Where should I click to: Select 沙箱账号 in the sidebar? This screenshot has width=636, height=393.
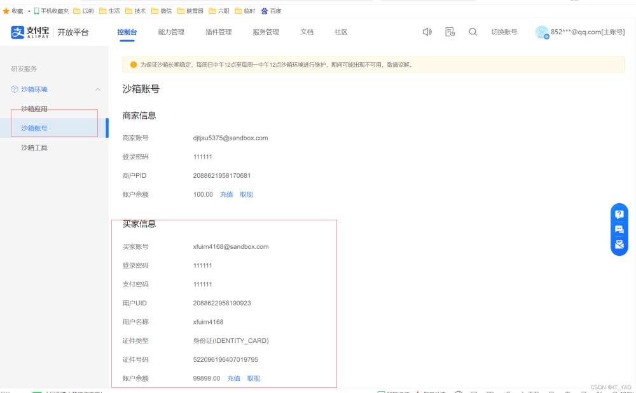[x=34, y=128]
